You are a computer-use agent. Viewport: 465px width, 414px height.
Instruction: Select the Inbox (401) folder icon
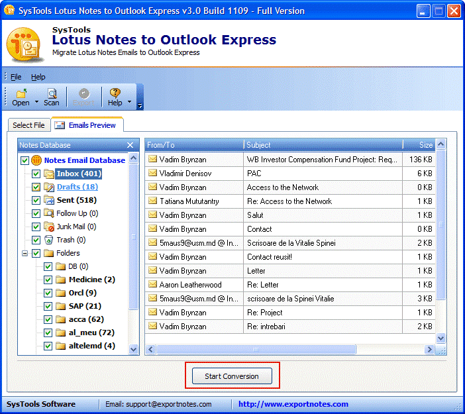(49, 174)
